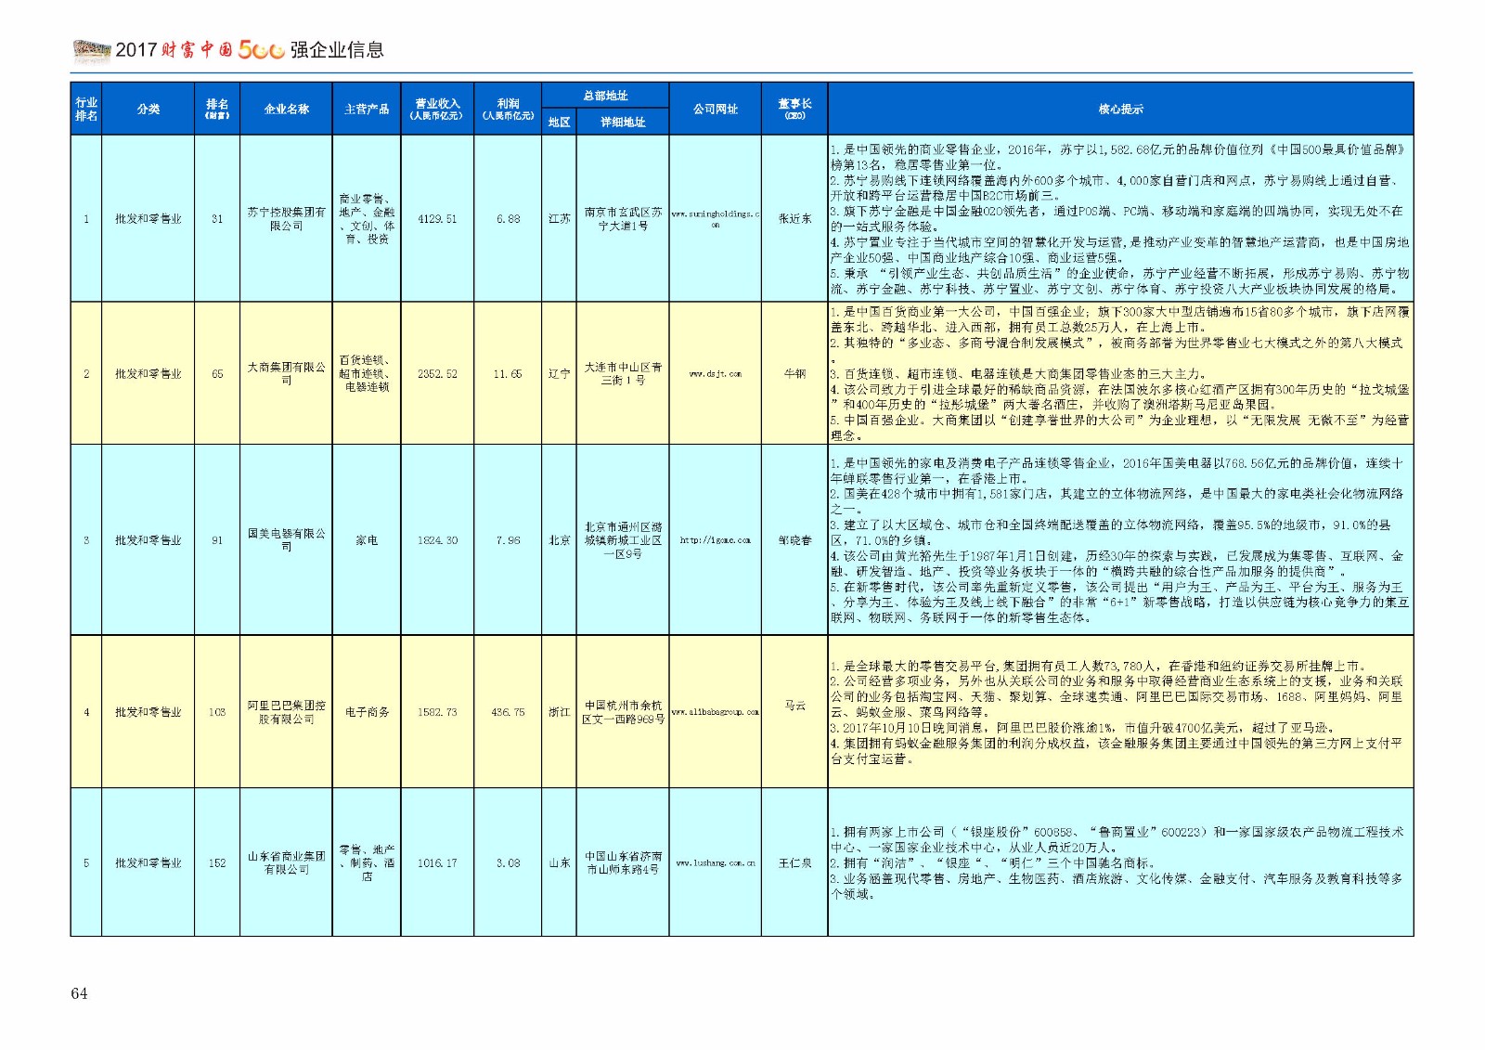
Task: Click profit value "7.96"
Action: [508, 539]
